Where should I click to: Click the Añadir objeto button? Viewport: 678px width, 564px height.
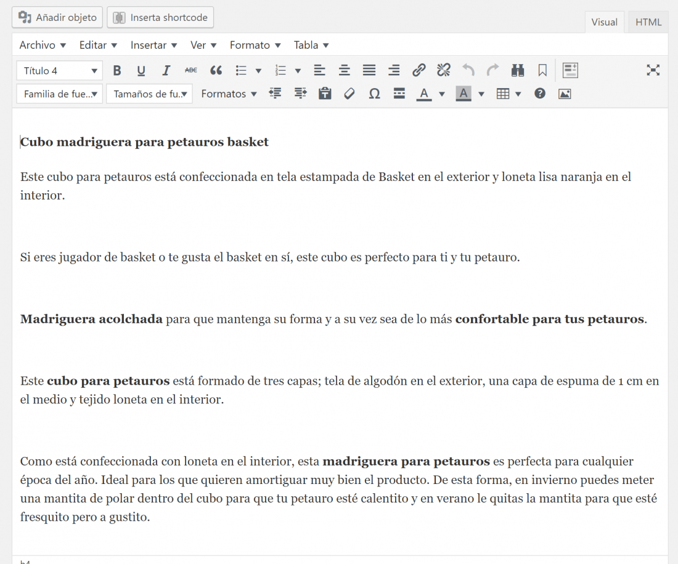(57, 17)
